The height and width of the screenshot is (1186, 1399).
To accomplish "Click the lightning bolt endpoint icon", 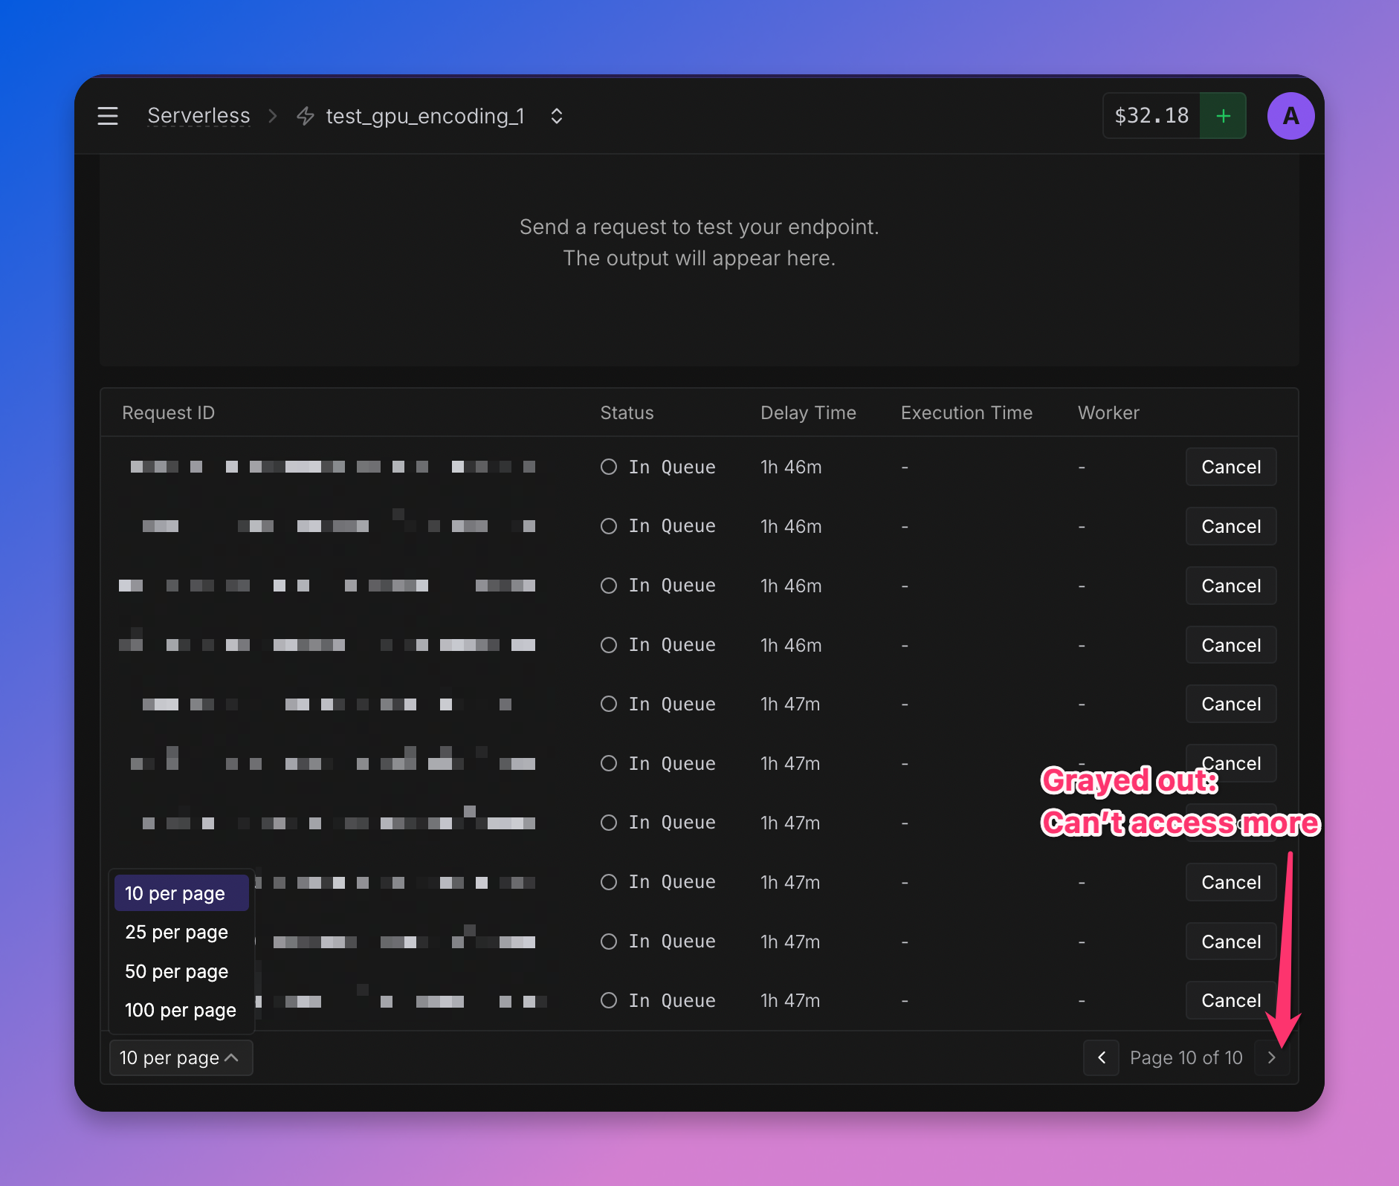I will 306,116.
